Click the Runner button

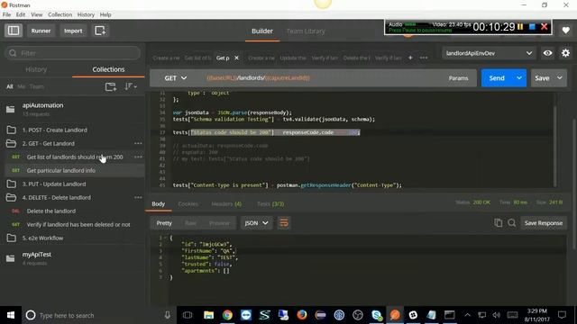41,31
